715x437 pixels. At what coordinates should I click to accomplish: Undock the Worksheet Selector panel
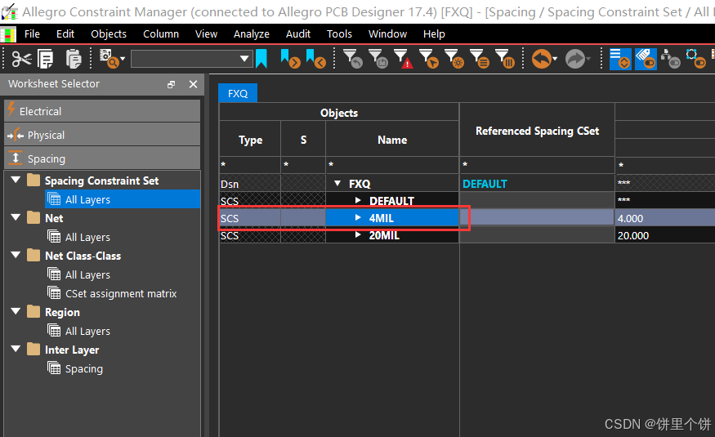(171, 84)
